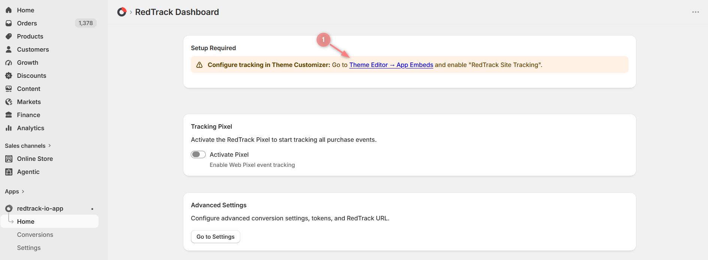Click the Markets globe icon

(9, 102)
